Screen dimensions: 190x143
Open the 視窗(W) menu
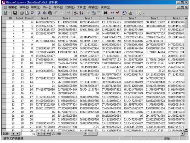pyautogui.click(x=93, y=7)
